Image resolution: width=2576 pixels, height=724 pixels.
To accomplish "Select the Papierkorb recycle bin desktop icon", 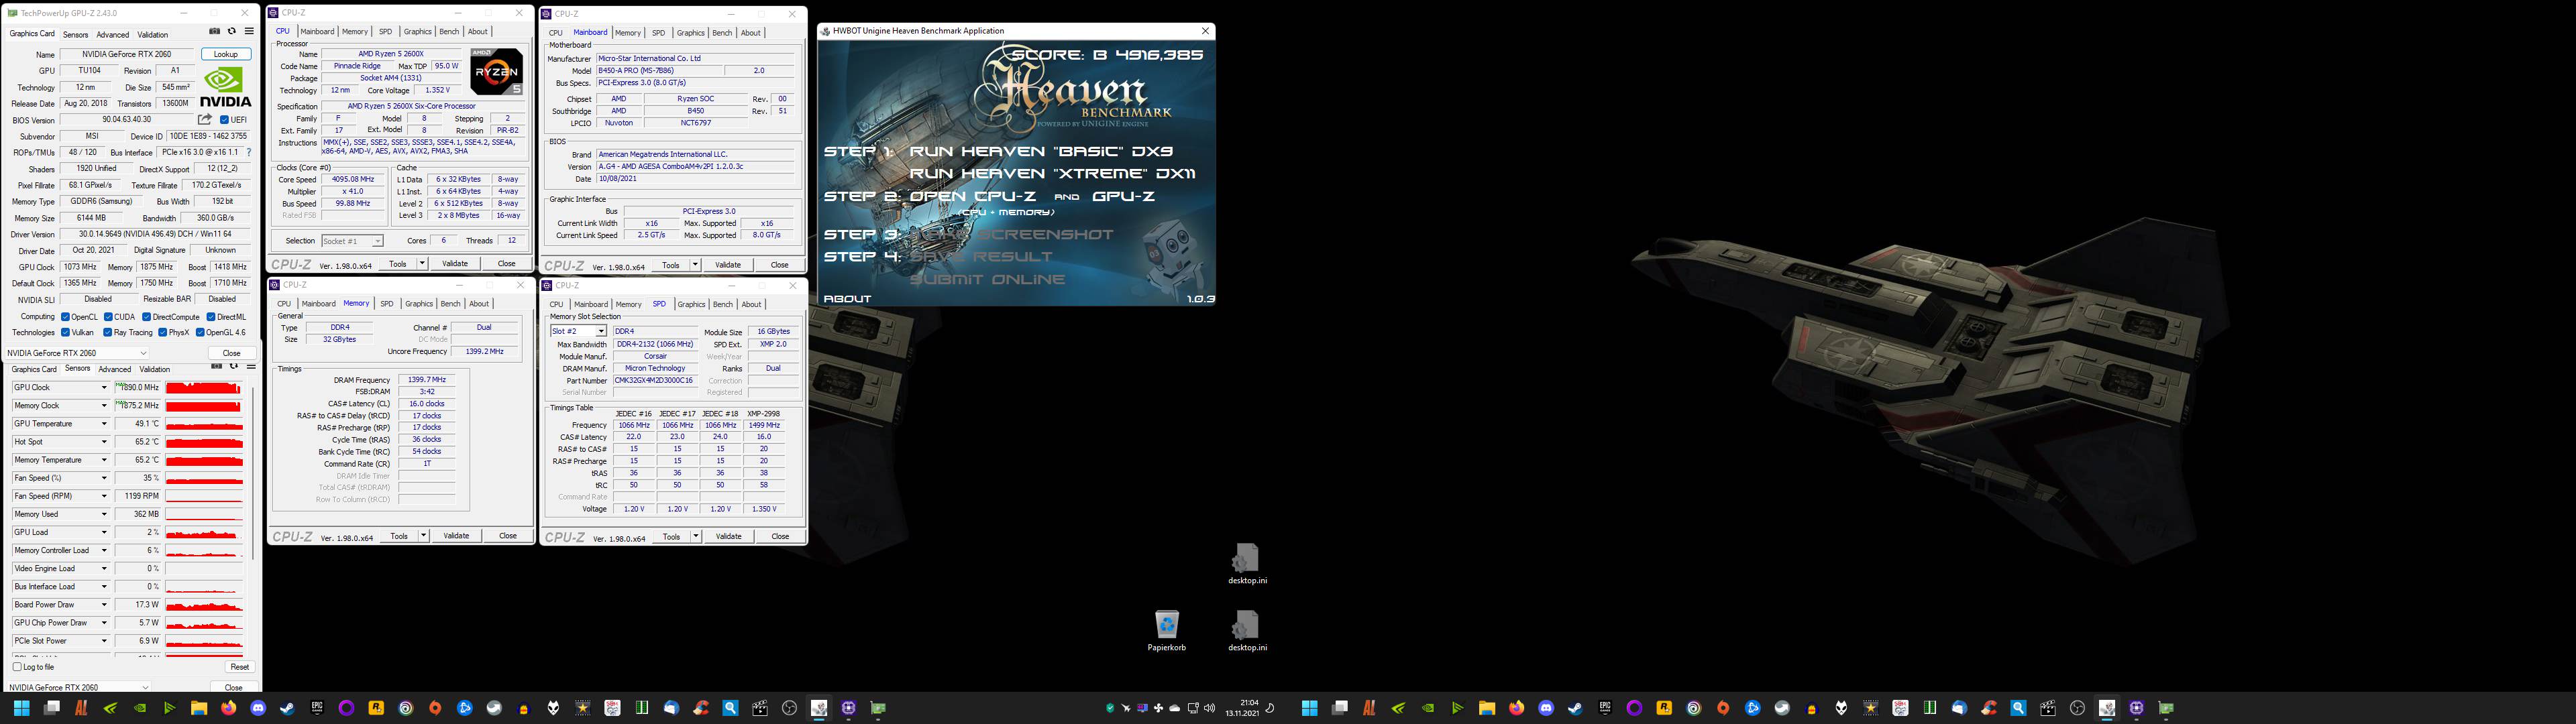I will [1166, 631].
